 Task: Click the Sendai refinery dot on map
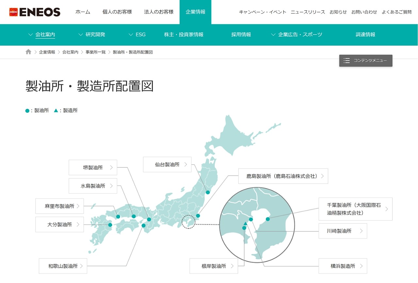[x=208, y=192]
